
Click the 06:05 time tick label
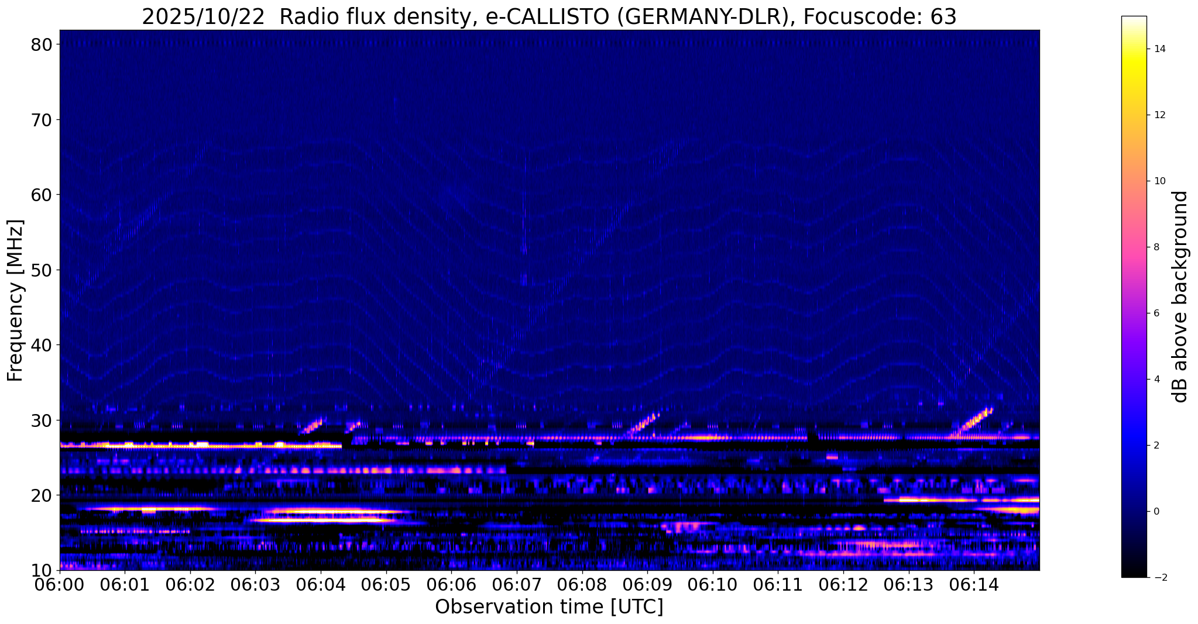click(x=386, y=584)
